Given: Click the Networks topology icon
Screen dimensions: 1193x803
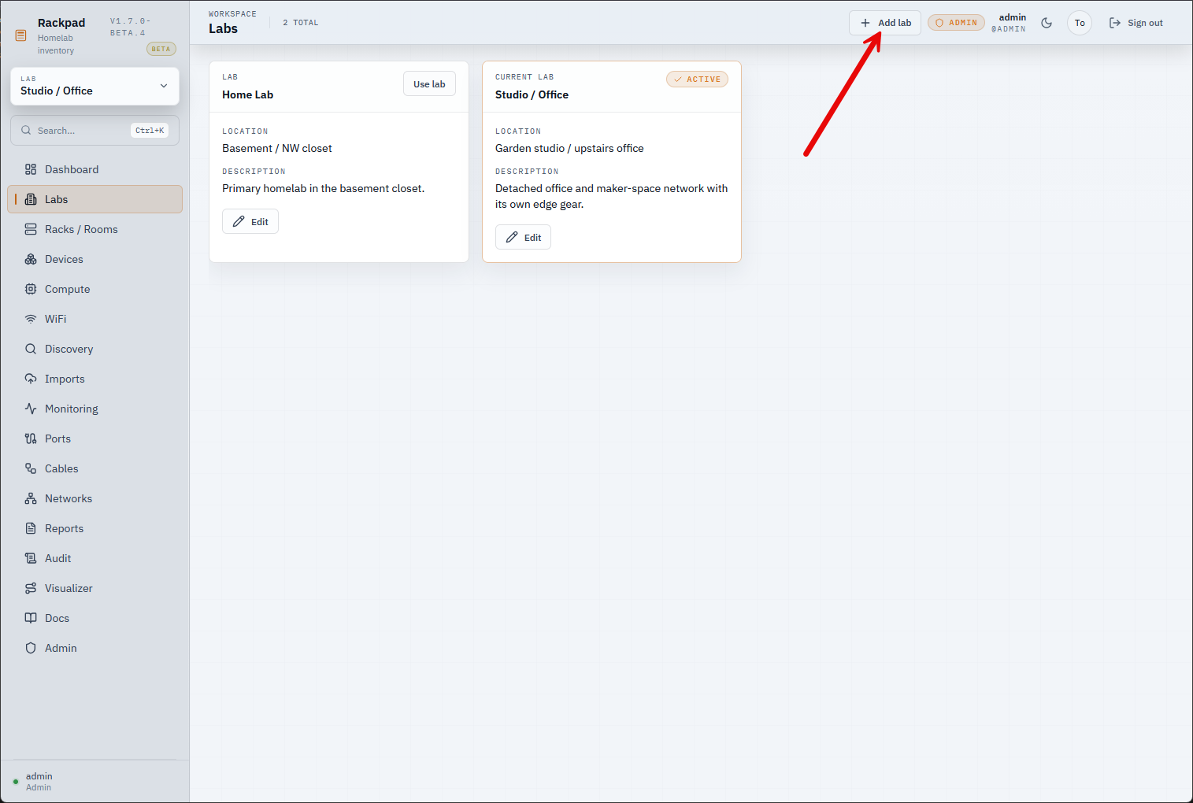Looking at the screenshot, I should [31, 498].
